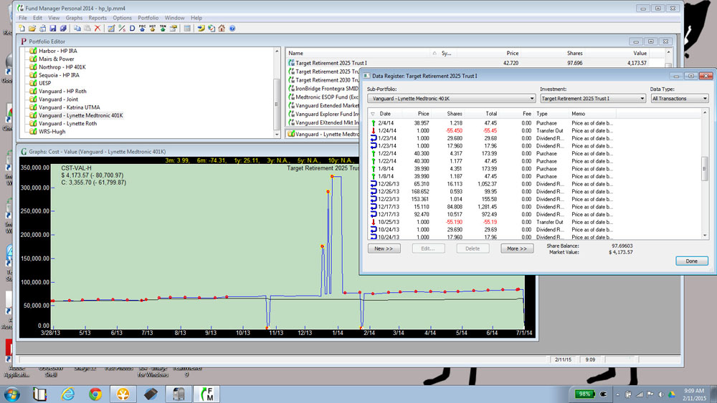Click the Edit... button

pos(428,248)
